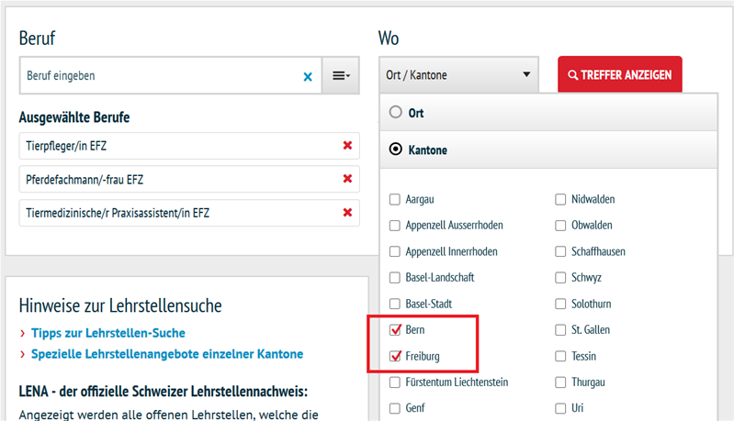This screenshot has width=734, height=421.
Task: Open Spezielle Lehrstellenangebote einzelner Kantone link
Action: pos(166,354)
